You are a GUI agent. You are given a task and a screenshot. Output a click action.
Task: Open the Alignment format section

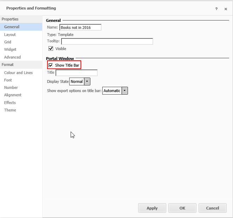tap(13, 95)
